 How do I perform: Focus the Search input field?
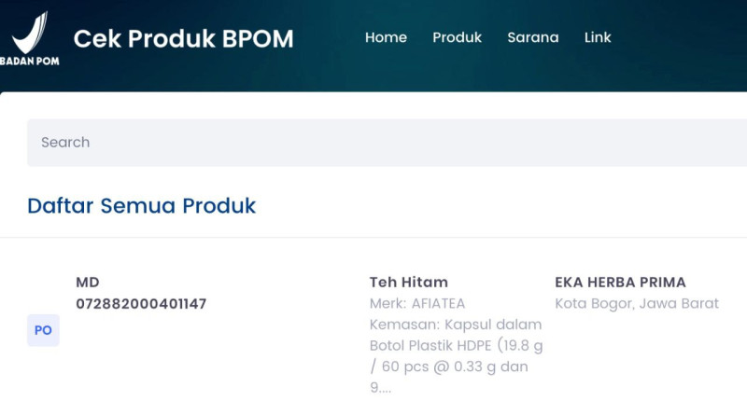coord(373,143)
